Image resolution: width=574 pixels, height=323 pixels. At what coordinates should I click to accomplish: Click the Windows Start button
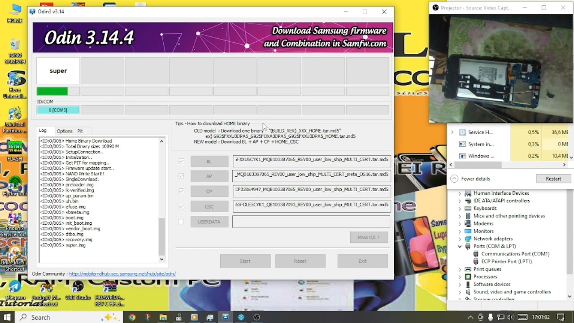7,317
